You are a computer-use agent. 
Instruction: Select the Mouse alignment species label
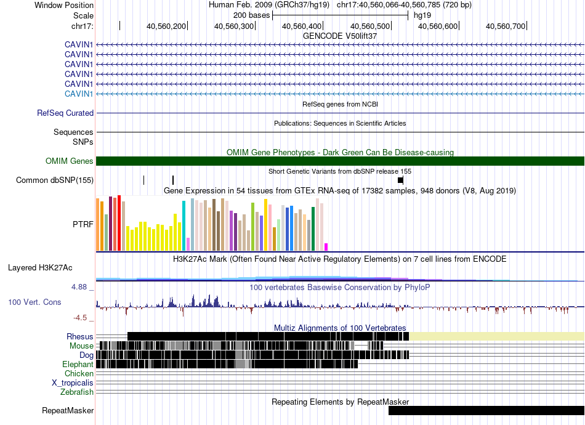click(81, 346)
